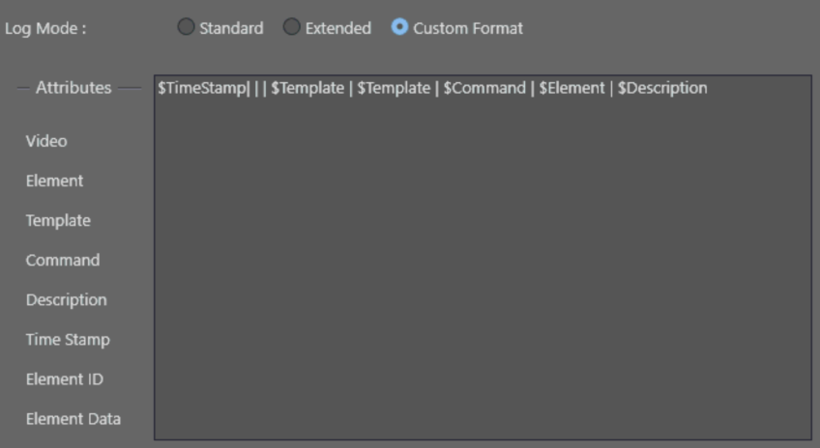Click the $Description token at the line end
Viewport: 820px width, 448px height.
(x=662, y=88)
